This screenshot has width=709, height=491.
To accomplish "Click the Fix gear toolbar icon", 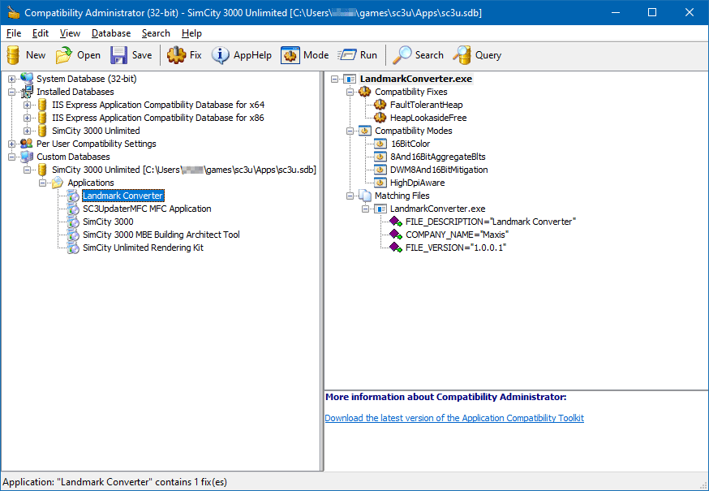I will click(176, 55).
